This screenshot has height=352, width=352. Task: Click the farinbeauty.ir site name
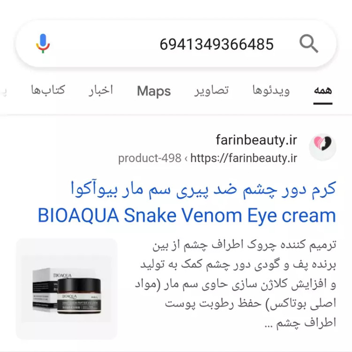point(256,140)
